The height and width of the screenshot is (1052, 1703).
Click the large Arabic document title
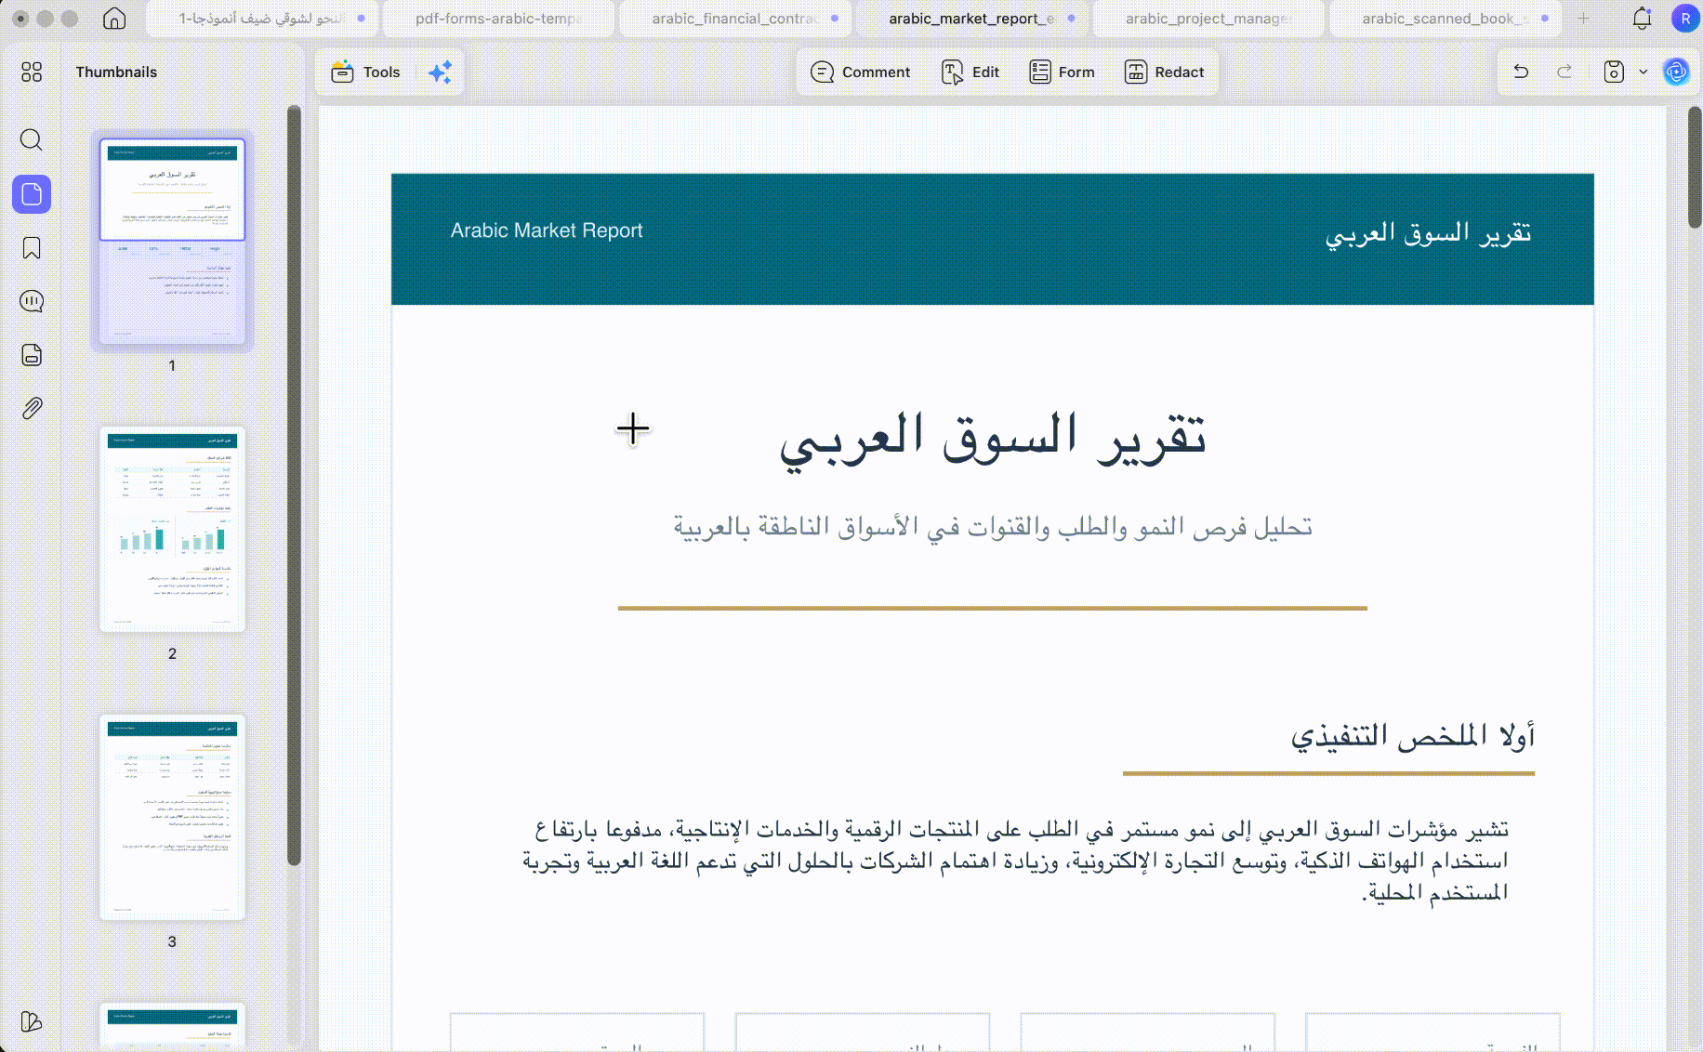(x=993, y=440)
